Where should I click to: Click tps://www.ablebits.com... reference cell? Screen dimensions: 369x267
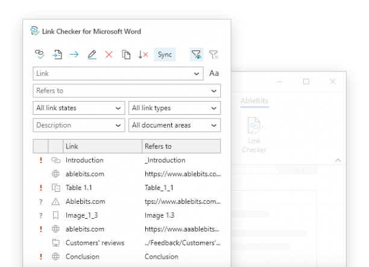pyautogui.click(x=183, y=201)
